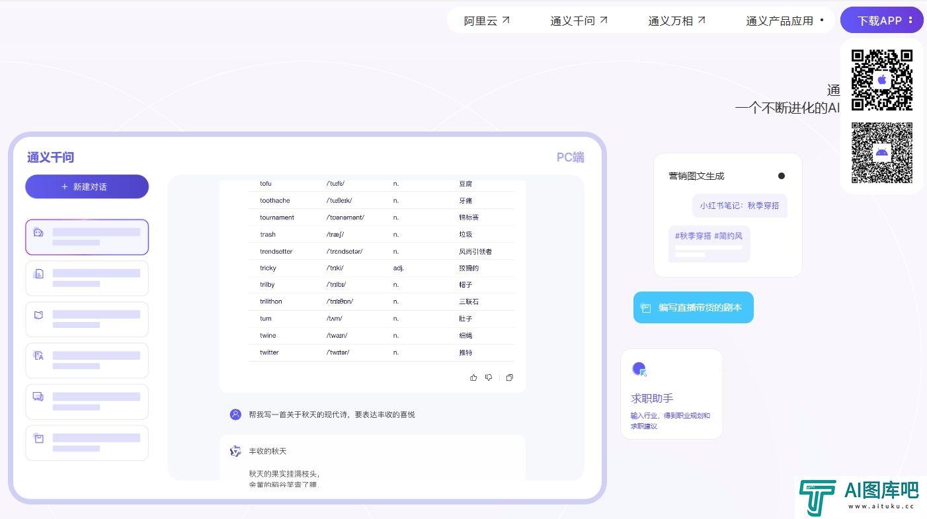
Task: Select the 编写直播带货的剧本 prompt button
Action: 694,307
